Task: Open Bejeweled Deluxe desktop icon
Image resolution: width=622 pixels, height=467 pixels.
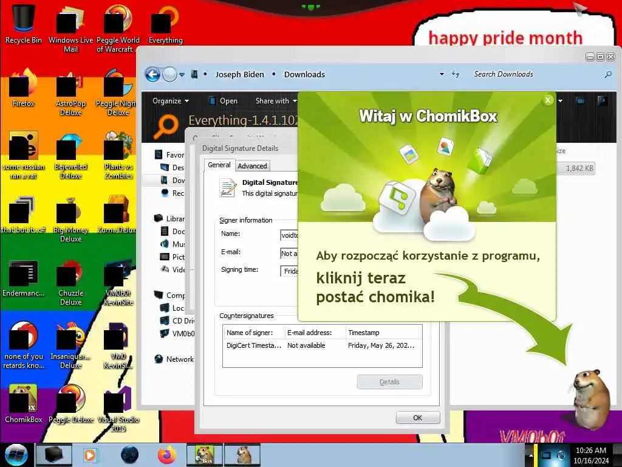Action: tap(70, 156)
